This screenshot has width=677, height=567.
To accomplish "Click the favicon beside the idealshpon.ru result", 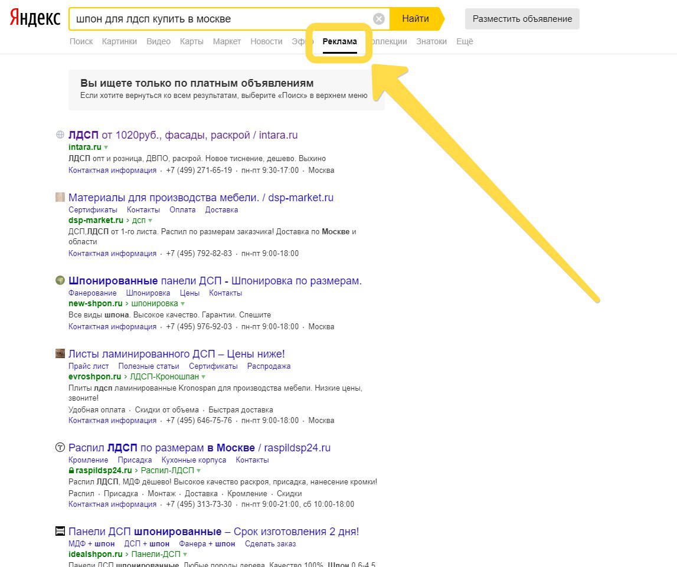I will [60, 531].
